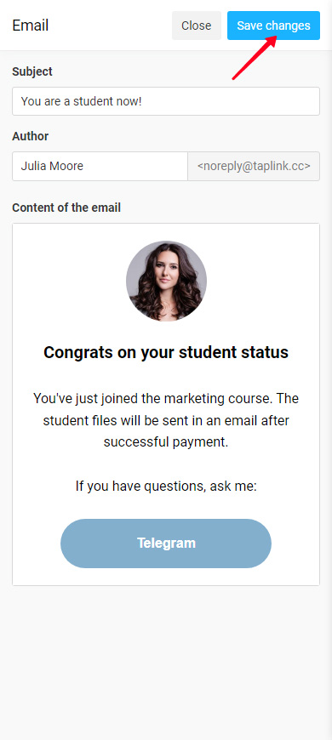Select the 'If you have questions, ask me:' text
This screenshot has height=740, width=332.
(166, 486)
